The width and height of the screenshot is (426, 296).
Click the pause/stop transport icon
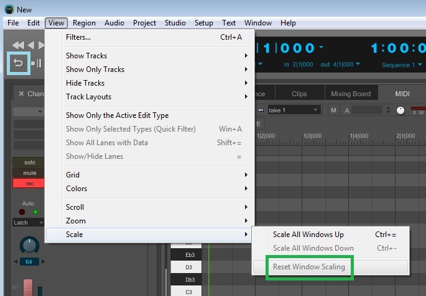tap(37, 63)
